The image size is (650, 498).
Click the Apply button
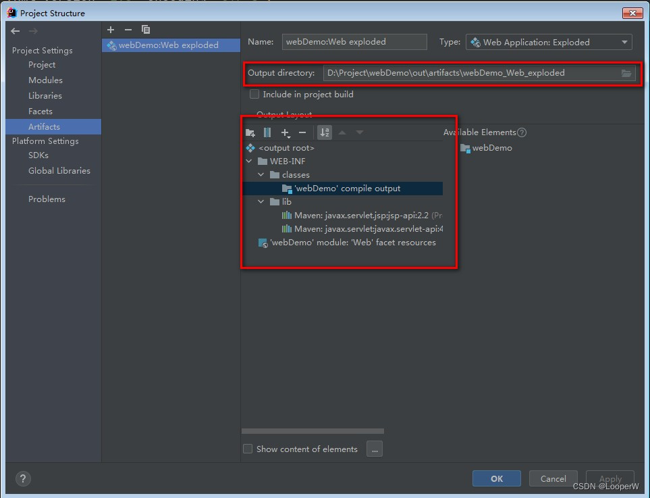(x=610, y=478)
